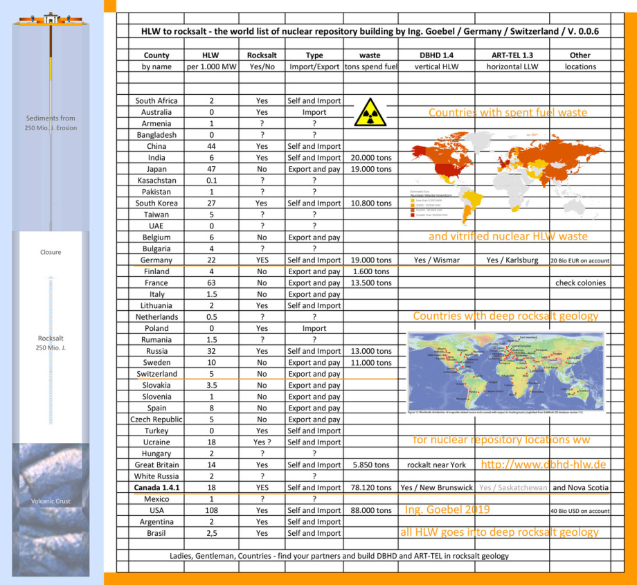Click the Germany row country cell
The image size is (637, 585).
click(x=156, y=260)
